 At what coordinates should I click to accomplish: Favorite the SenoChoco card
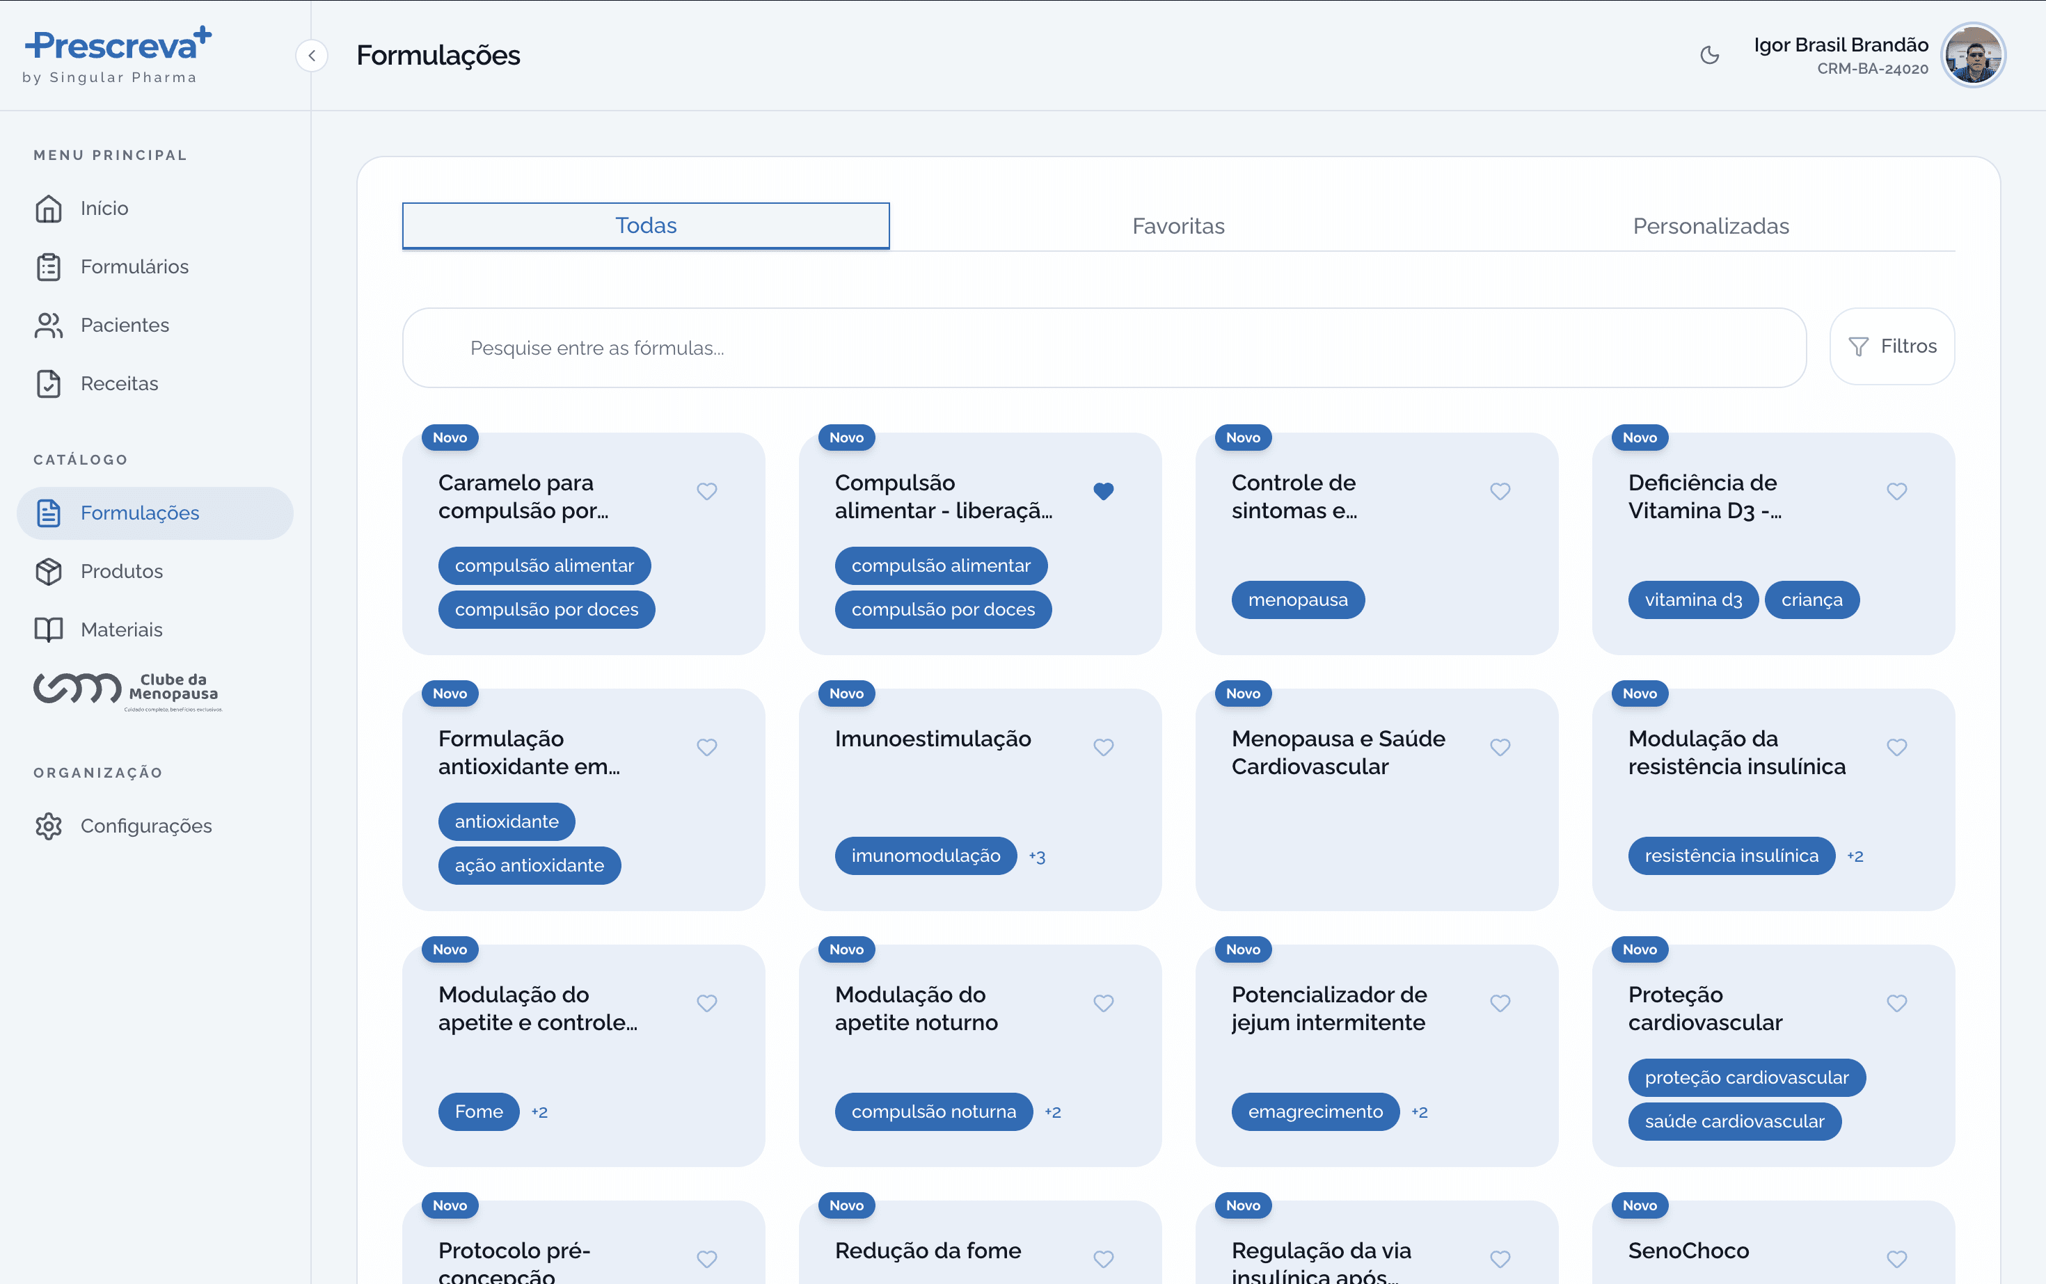1897,1260
